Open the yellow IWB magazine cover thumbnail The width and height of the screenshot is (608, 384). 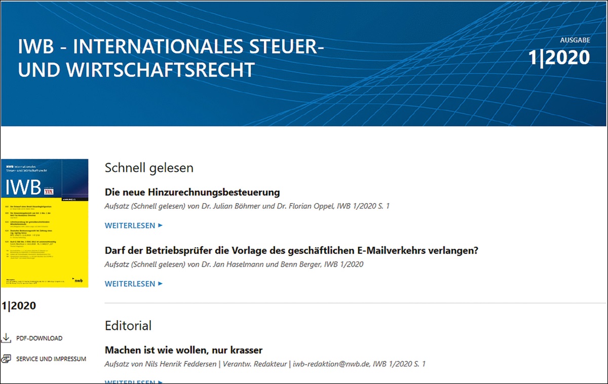pyautogui.click(x=45, y=223)
